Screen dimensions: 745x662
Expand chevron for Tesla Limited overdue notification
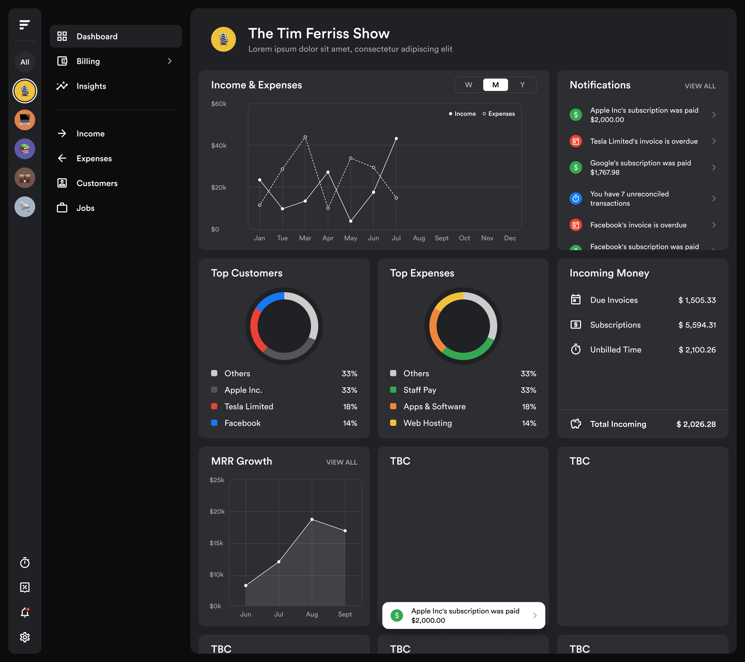[714, 141]
